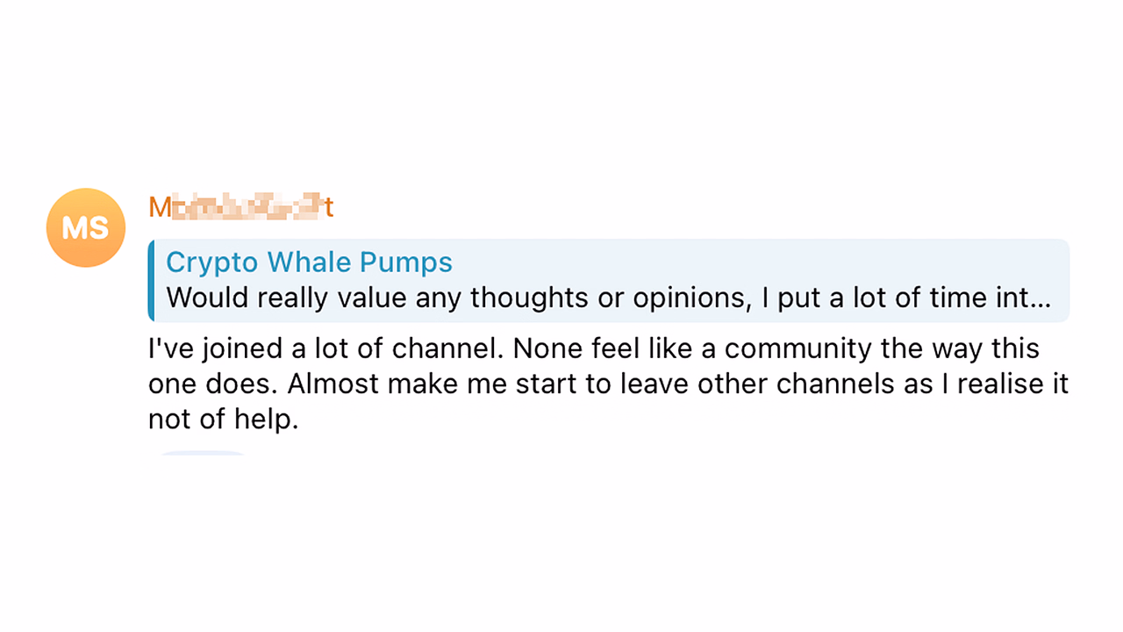This screenshot has width=1123, height=632.
Task: Click the trailing letter t of sender name
Action: click(x=328, y=208)
